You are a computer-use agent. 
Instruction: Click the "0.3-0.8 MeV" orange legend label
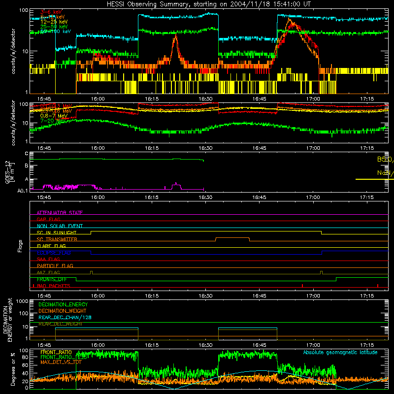56,111
